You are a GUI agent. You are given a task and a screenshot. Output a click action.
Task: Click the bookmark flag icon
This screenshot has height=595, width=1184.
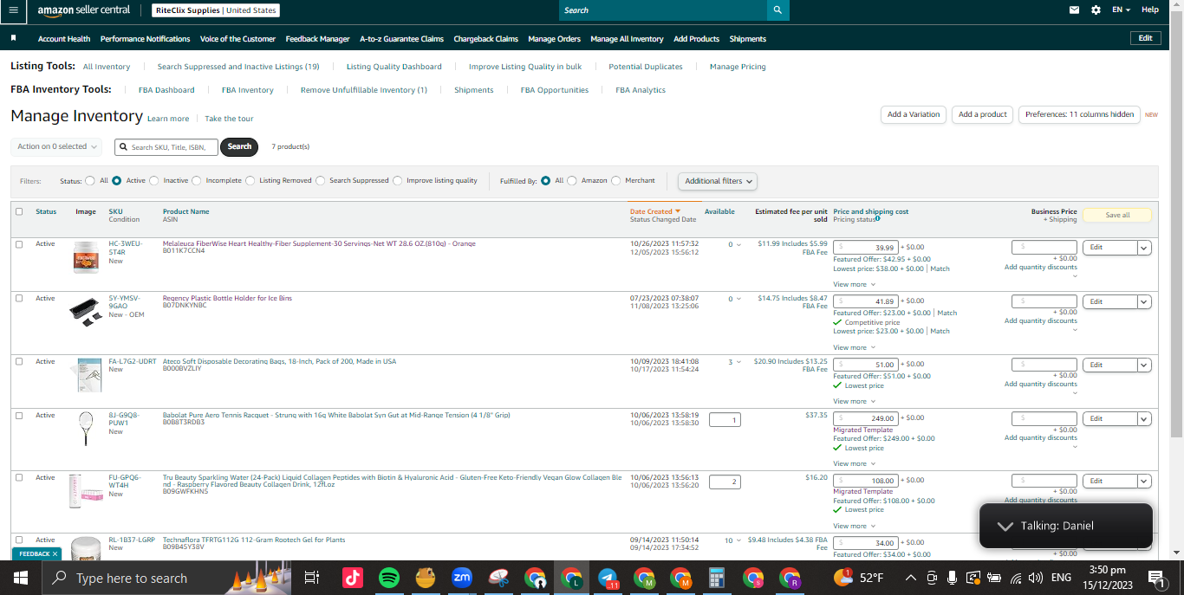13,39
